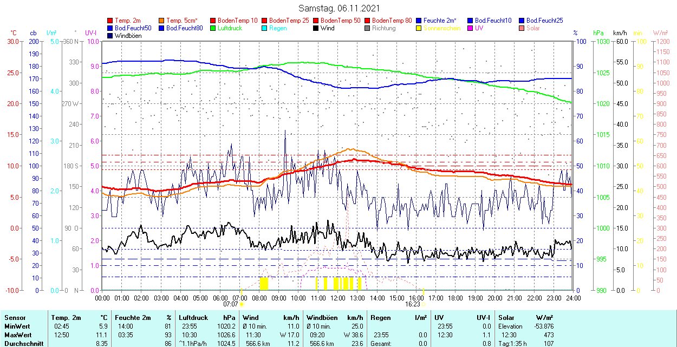Click the green Luftdruck legend swatch

(x=213, y=28)
